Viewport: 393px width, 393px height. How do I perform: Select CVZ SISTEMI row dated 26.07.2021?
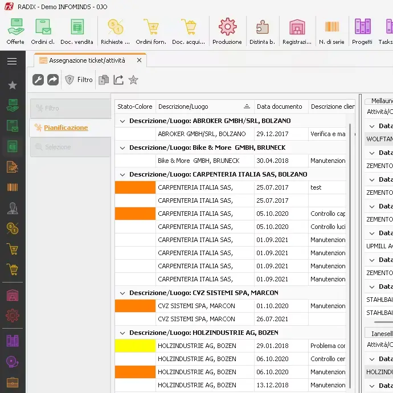coord(231,319)
